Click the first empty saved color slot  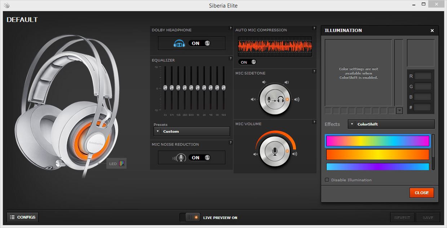click(328, 111)
